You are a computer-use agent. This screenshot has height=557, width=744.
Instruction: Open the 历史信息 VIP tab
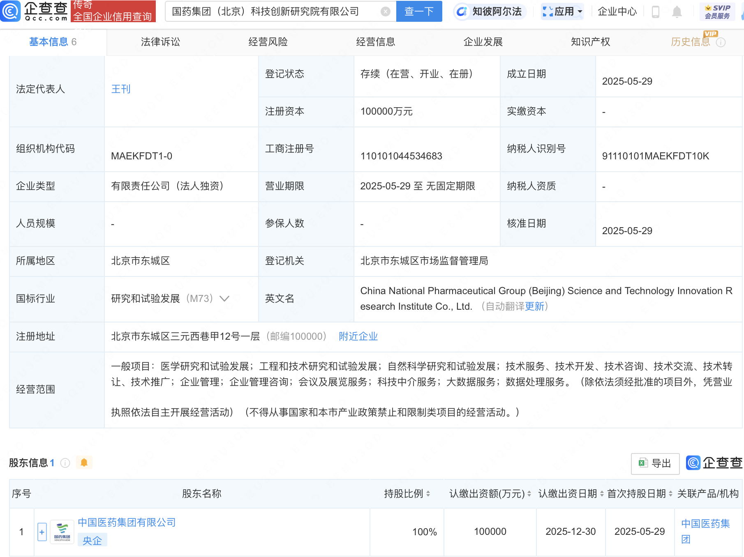691,42
